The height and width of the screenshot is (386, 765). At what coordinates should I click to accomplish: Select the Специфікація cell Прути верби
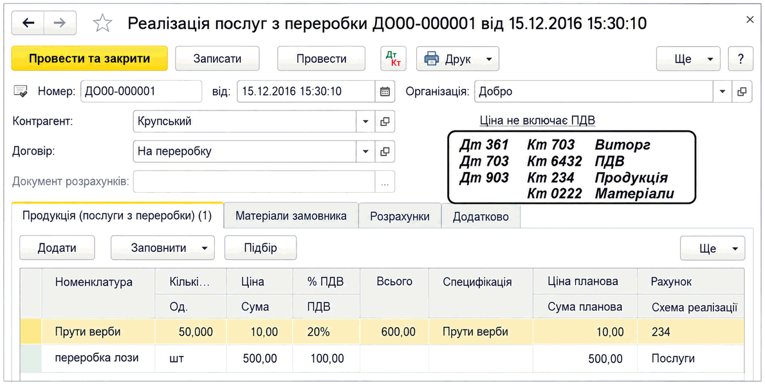(481, 332)
